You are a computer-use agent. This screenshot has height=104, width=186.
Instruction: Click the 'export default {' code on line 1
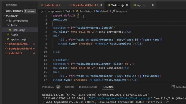66,16
